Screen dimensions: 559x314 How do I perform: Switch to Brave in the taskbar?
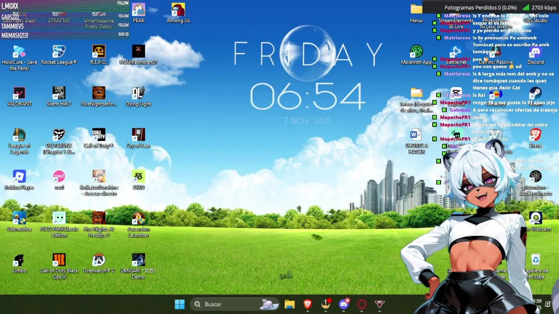click(x=307, y=304)
